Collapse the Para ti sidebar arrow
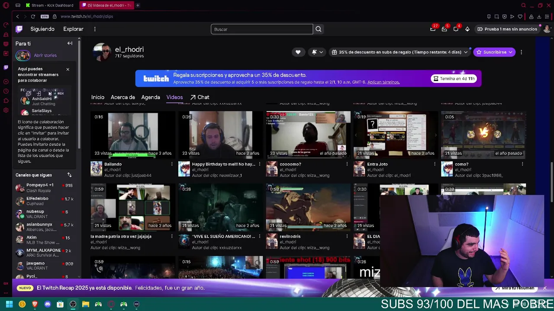Screen dimensions: 554x311 (70, 43)
